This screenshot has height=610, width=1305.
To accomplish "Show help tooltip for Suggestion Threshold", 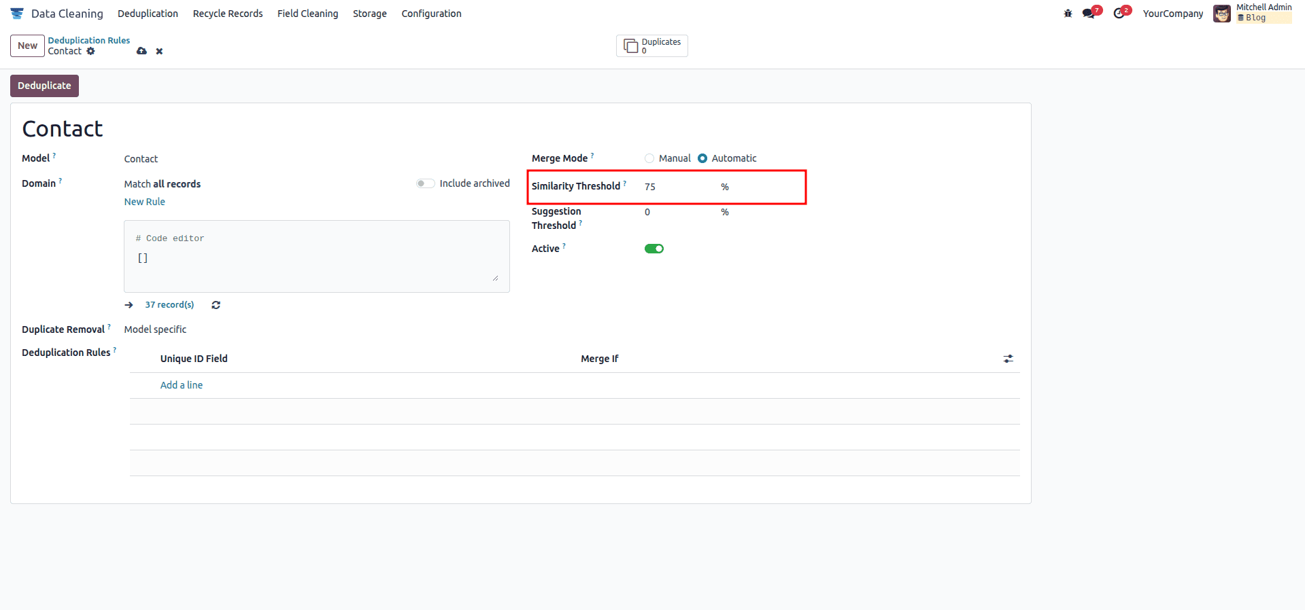I will [x=581, y=223].
